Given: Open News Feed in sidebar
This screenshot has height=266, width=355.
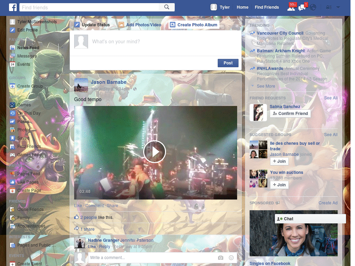Looking at the screenshot, I should [x=28, y=48].
